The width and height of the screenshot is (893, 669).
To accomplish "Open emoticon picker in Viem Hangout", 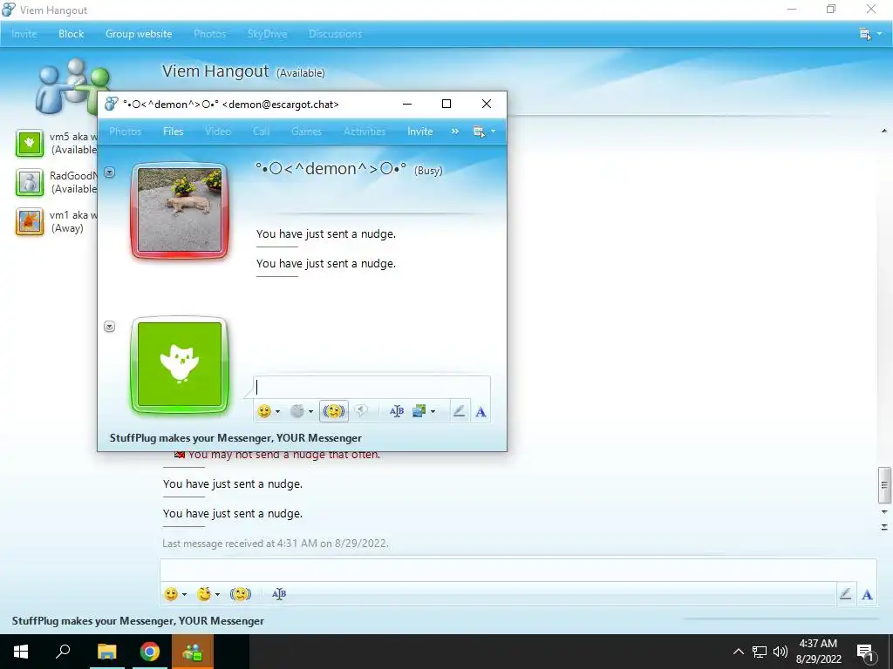I will [171, 594].
